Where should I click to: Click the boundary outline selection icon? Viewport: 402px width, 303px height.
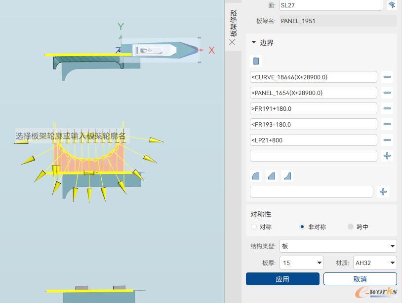pos(256,61)
